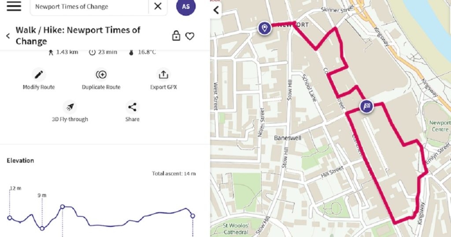
Task: Click the Modify Route pencil icon
Action: [39, 74]
